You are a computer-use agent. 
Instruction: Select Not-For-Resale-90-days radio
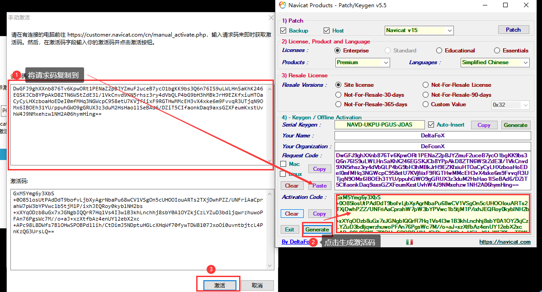(x=425, y=94)
